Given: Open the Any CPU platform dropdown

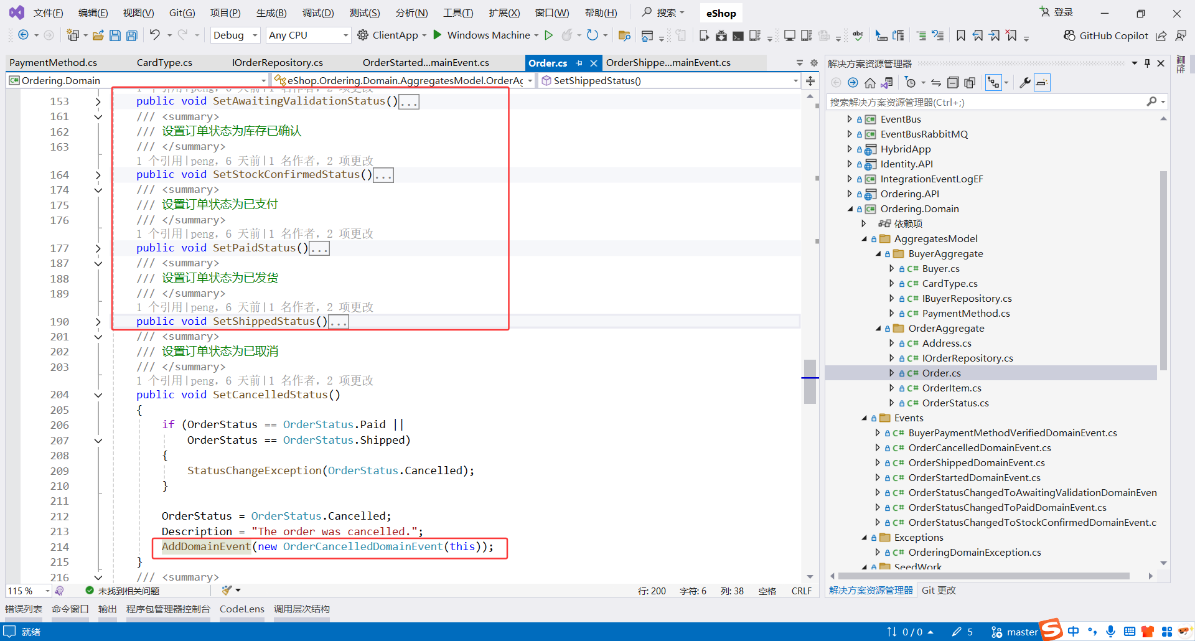Looking at the screenshot, I should 308,35.
